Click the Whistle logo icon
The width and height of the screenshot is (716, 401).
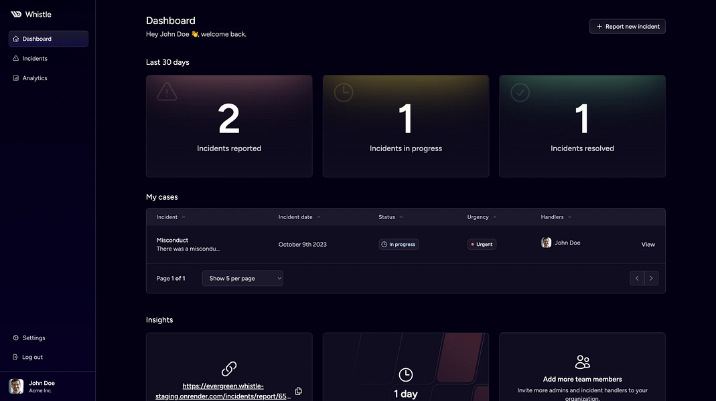click(16, 14)
